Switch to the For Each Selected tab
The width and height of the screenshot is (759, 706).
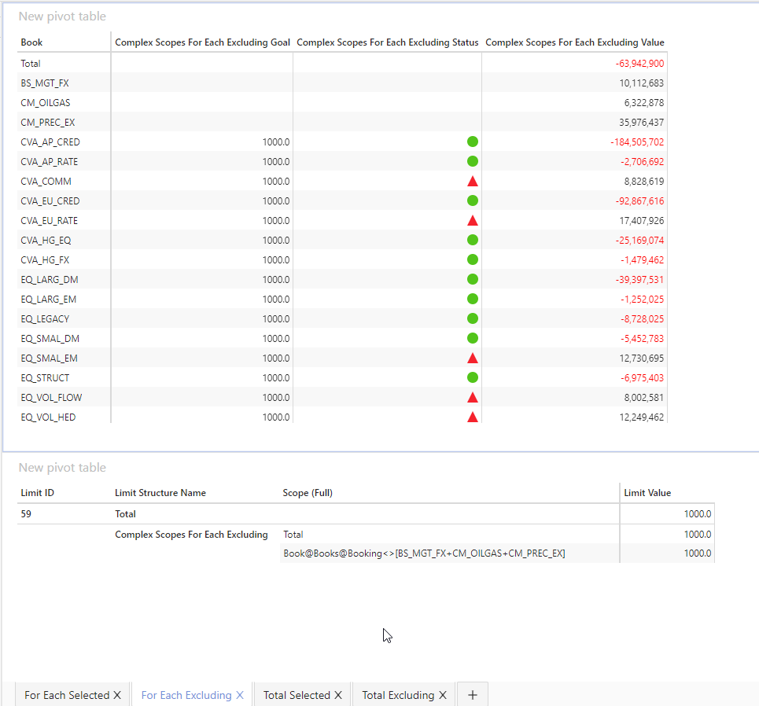point(67,695)
